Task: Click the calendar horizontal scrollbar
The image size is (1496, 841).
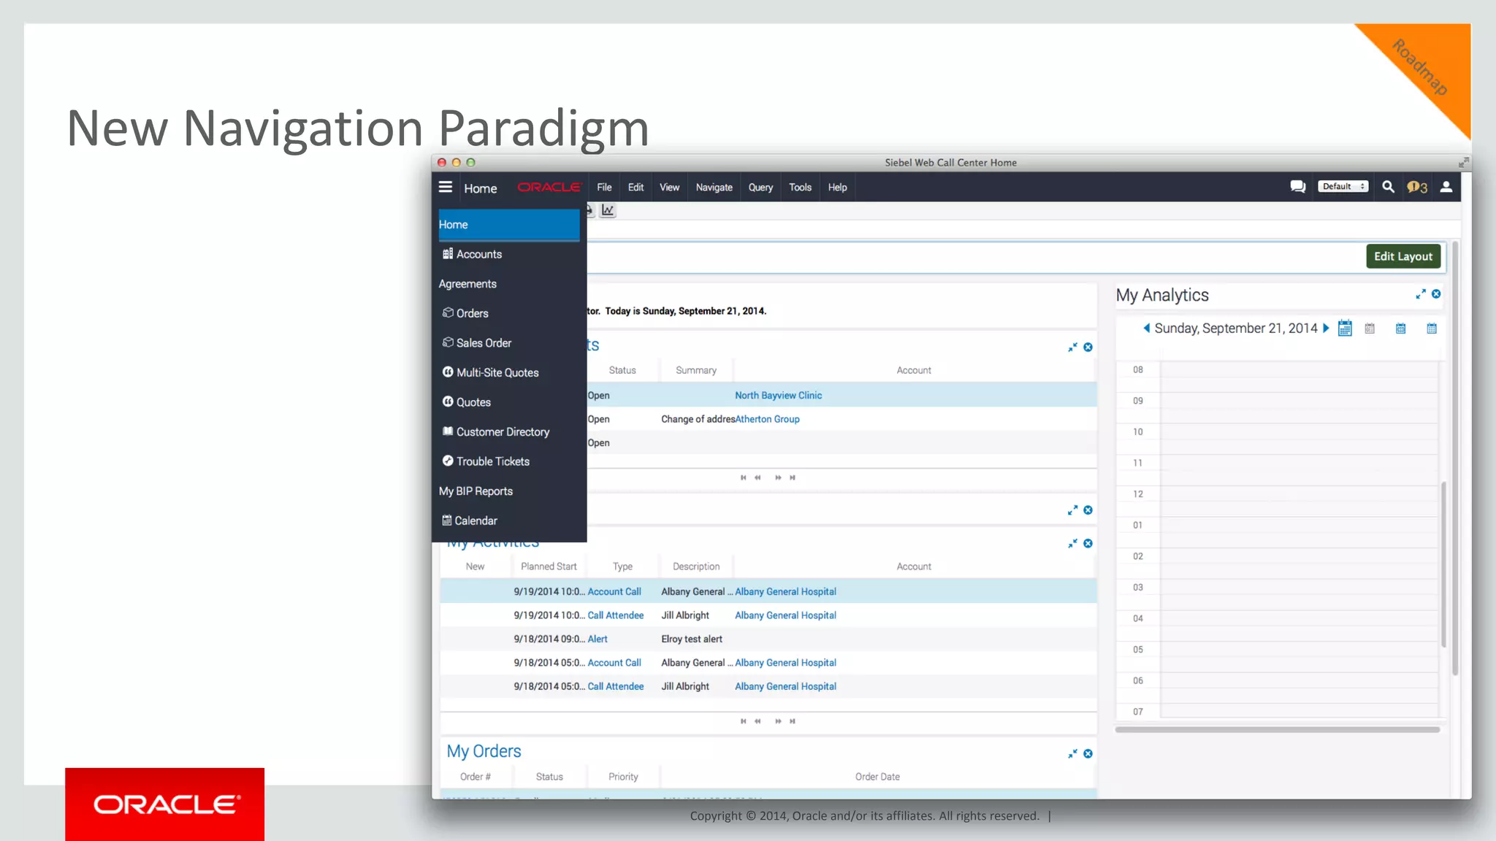Action: point(1278,729)
